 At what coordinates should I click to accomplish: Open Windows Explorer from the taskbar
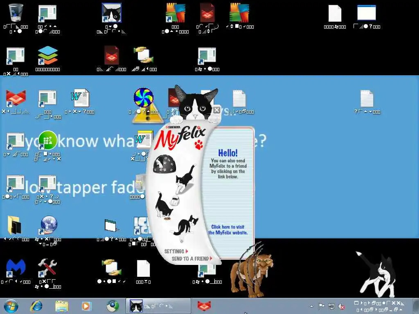(x=62, y=306)
